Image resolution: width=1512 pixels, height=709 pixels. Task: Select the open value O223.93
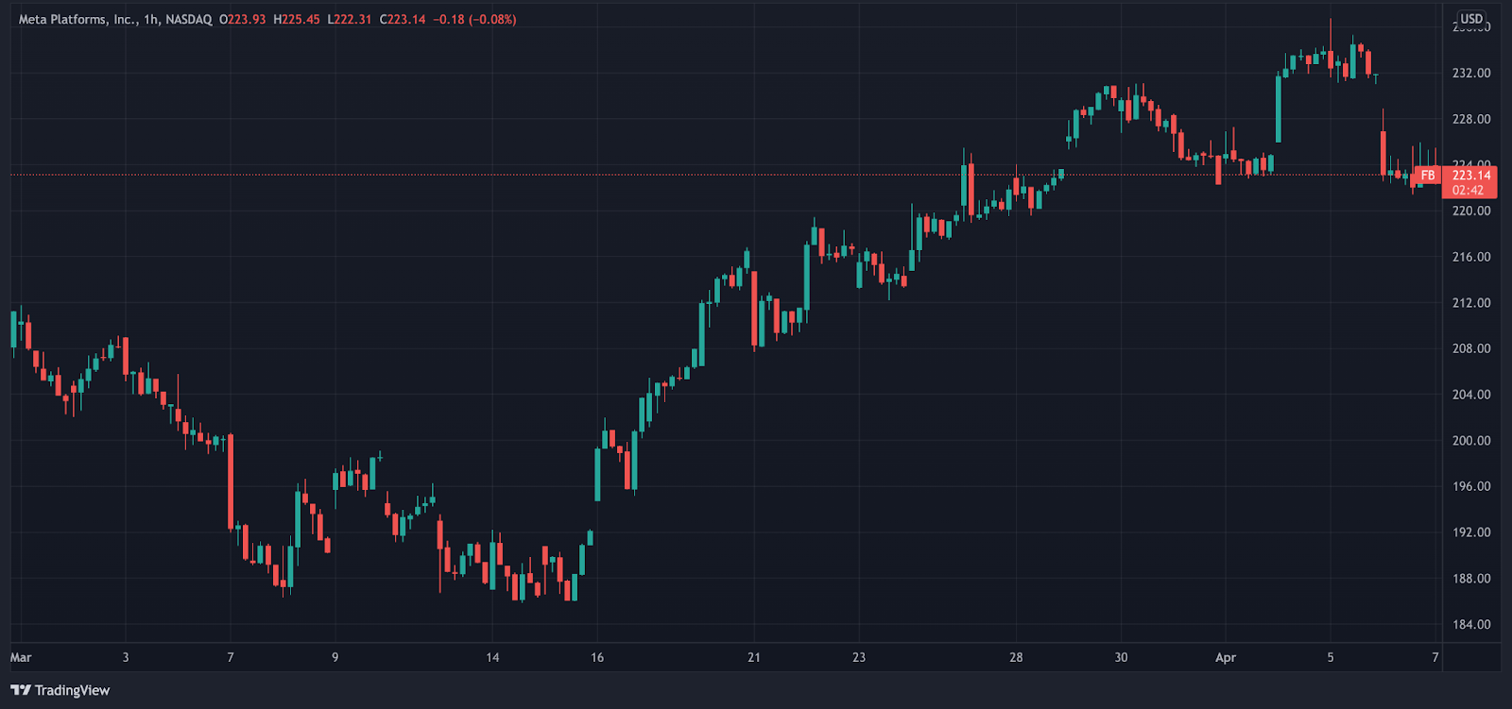point(243,20)
